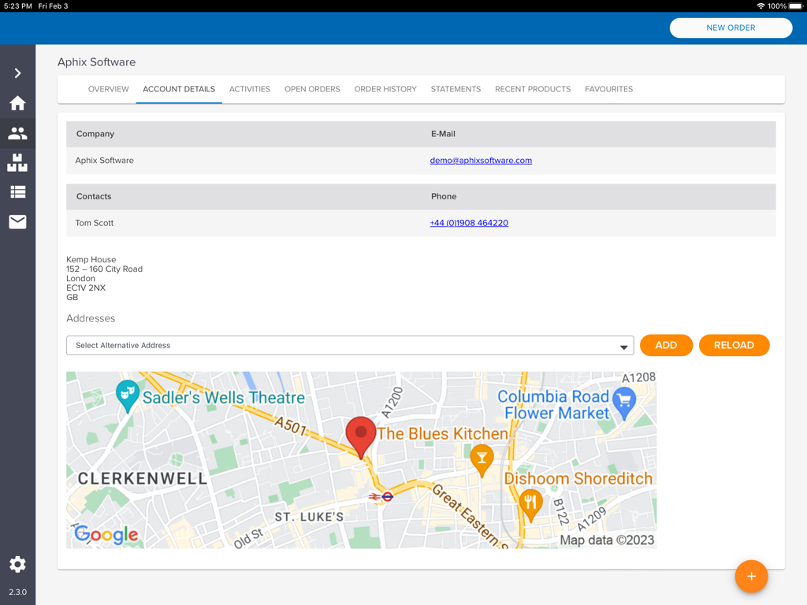807x605 pixels.
Task: Open the Products section via the box icon
Action: (x=17, y=163)
